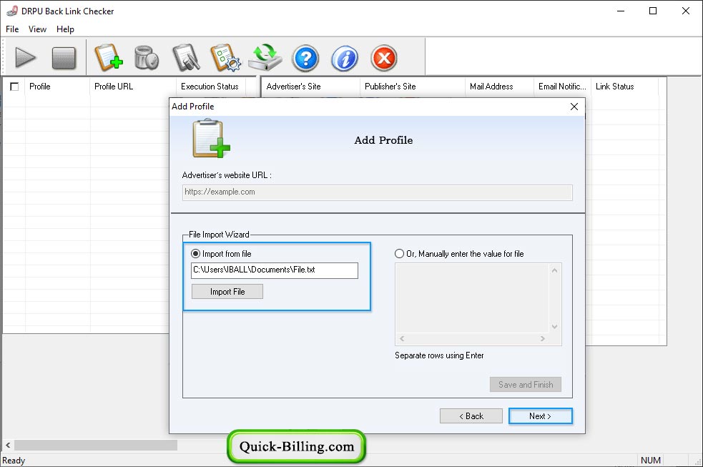Click the Separate rows using Enter hint text
This screenshot has height=467, width=703.
point(439,355)
